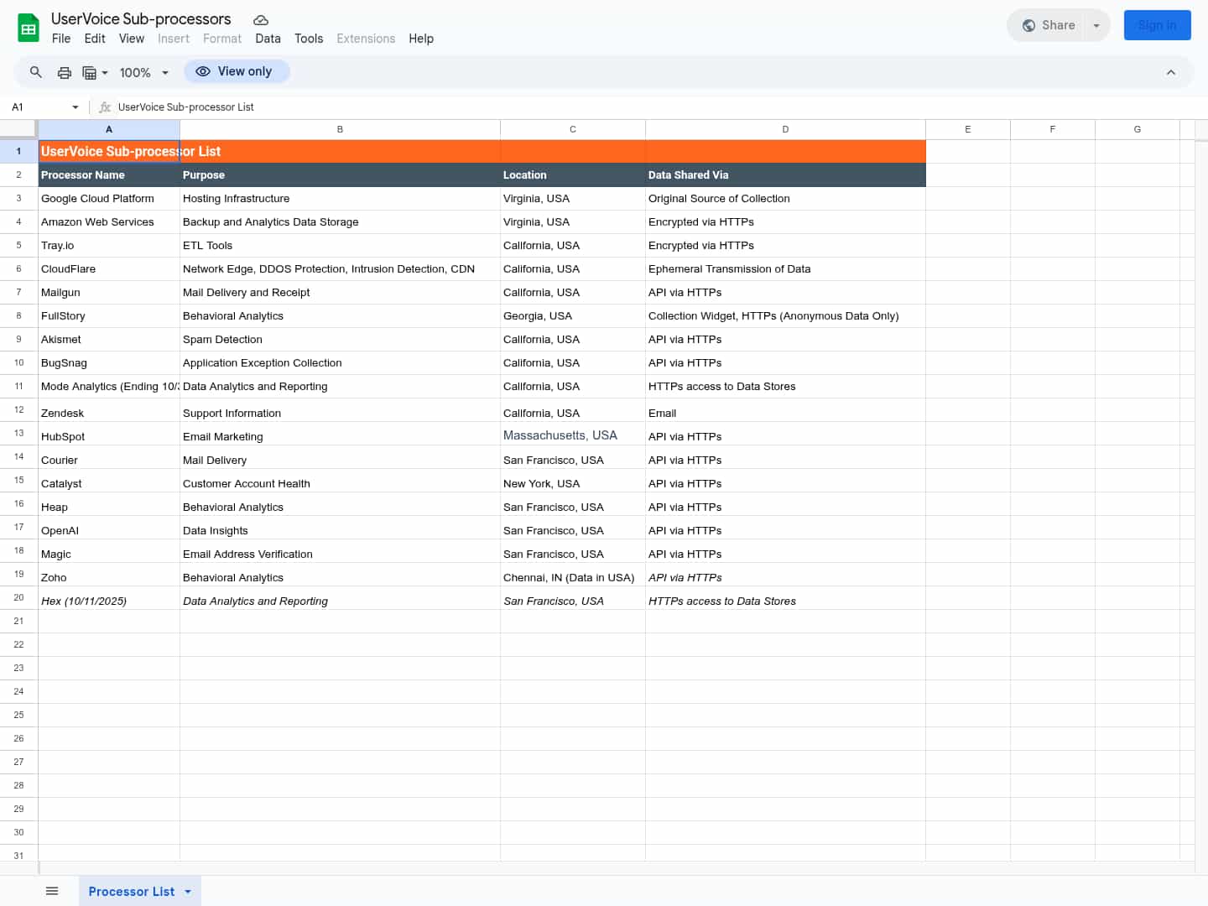Viewport: 1208px width, 906px height.
Task: Click the Google Sheets home logo
Action: click(29, 29)
